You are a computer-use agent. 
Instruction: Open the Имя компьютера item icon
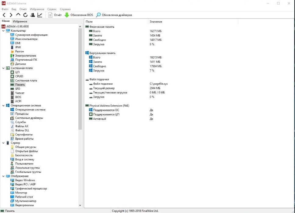[12, 39]
